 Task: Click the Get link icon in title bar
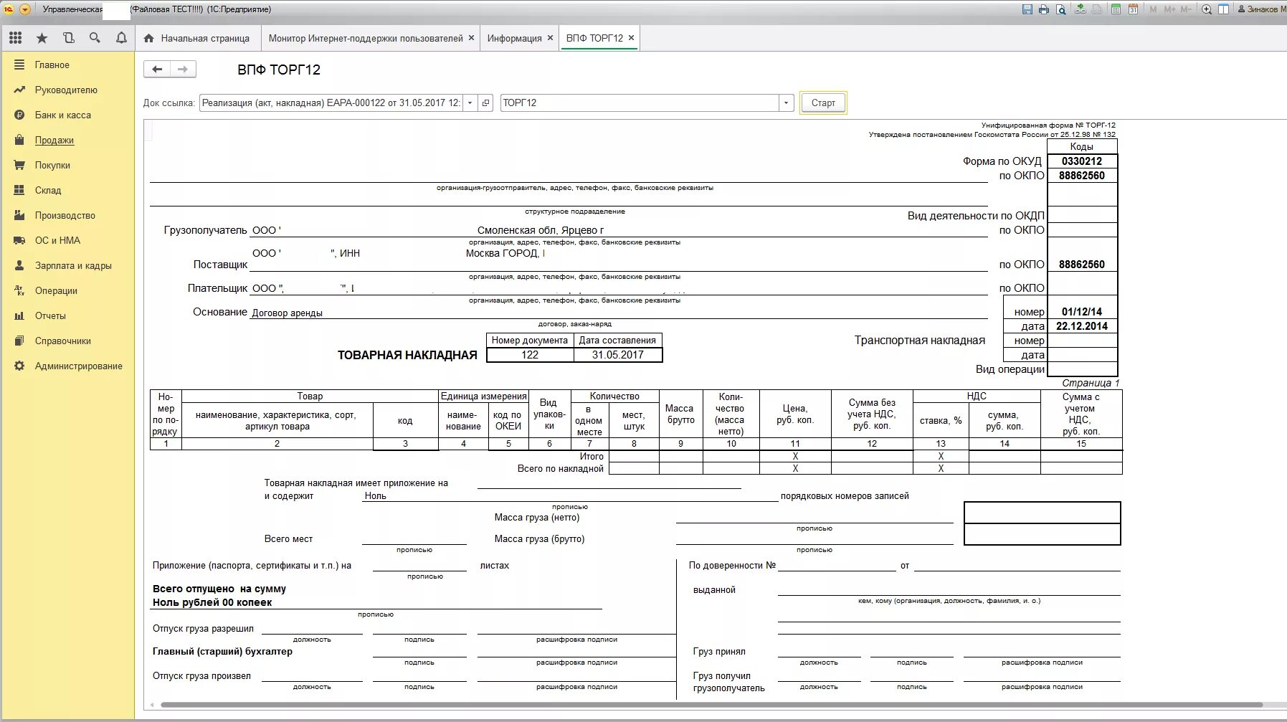(x=1081, y=9)
